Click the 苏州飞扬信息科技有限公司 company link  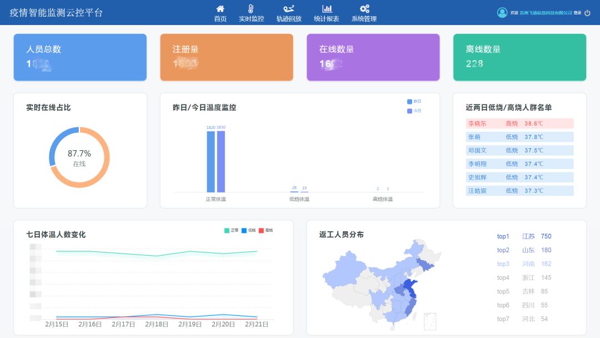(x=546, y=13)
